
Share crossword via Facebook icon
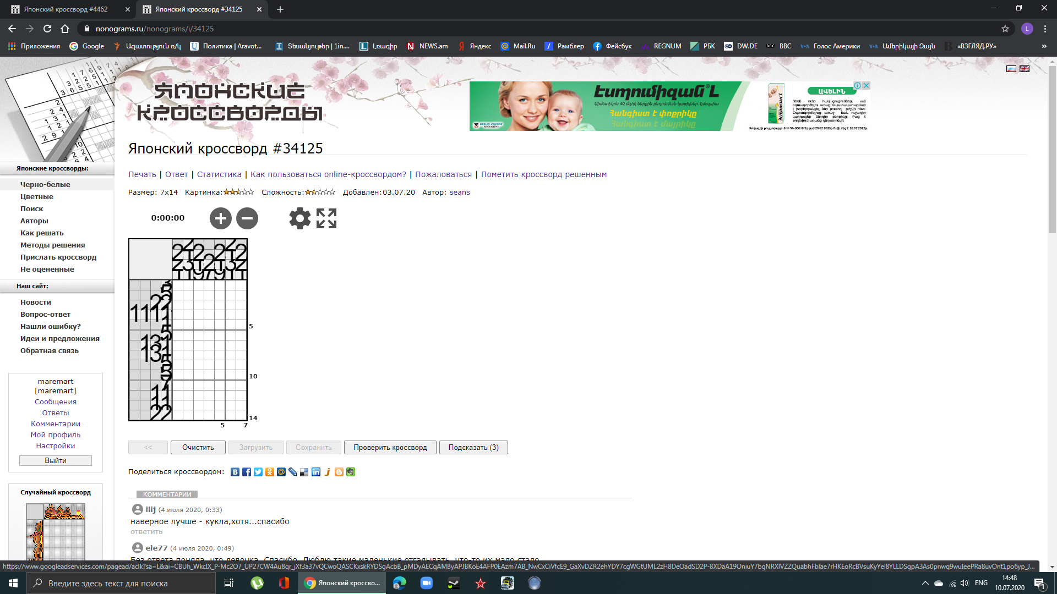(247, 472)
